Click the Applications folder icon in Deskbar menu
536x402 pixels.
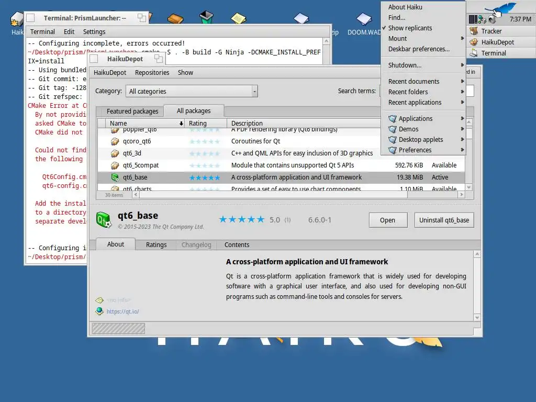[393, 119]
